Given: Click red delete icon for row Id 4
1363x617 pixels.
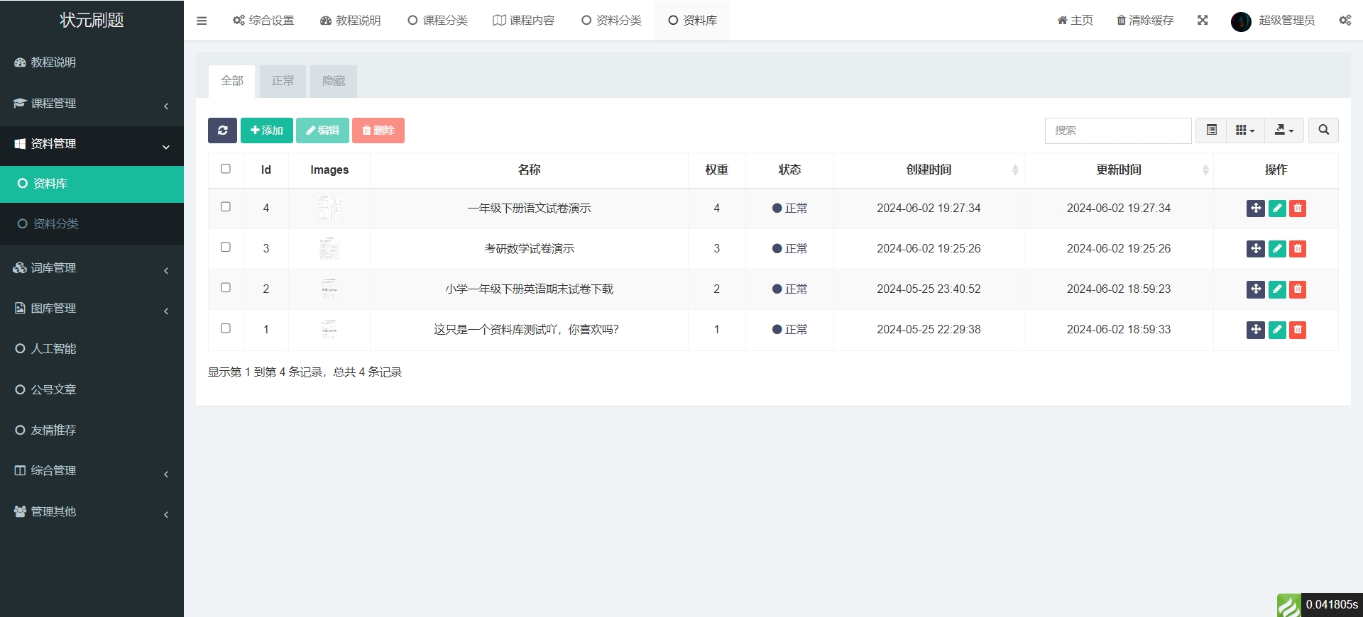Looking at the screenshot, I should tap(1298, 209).
